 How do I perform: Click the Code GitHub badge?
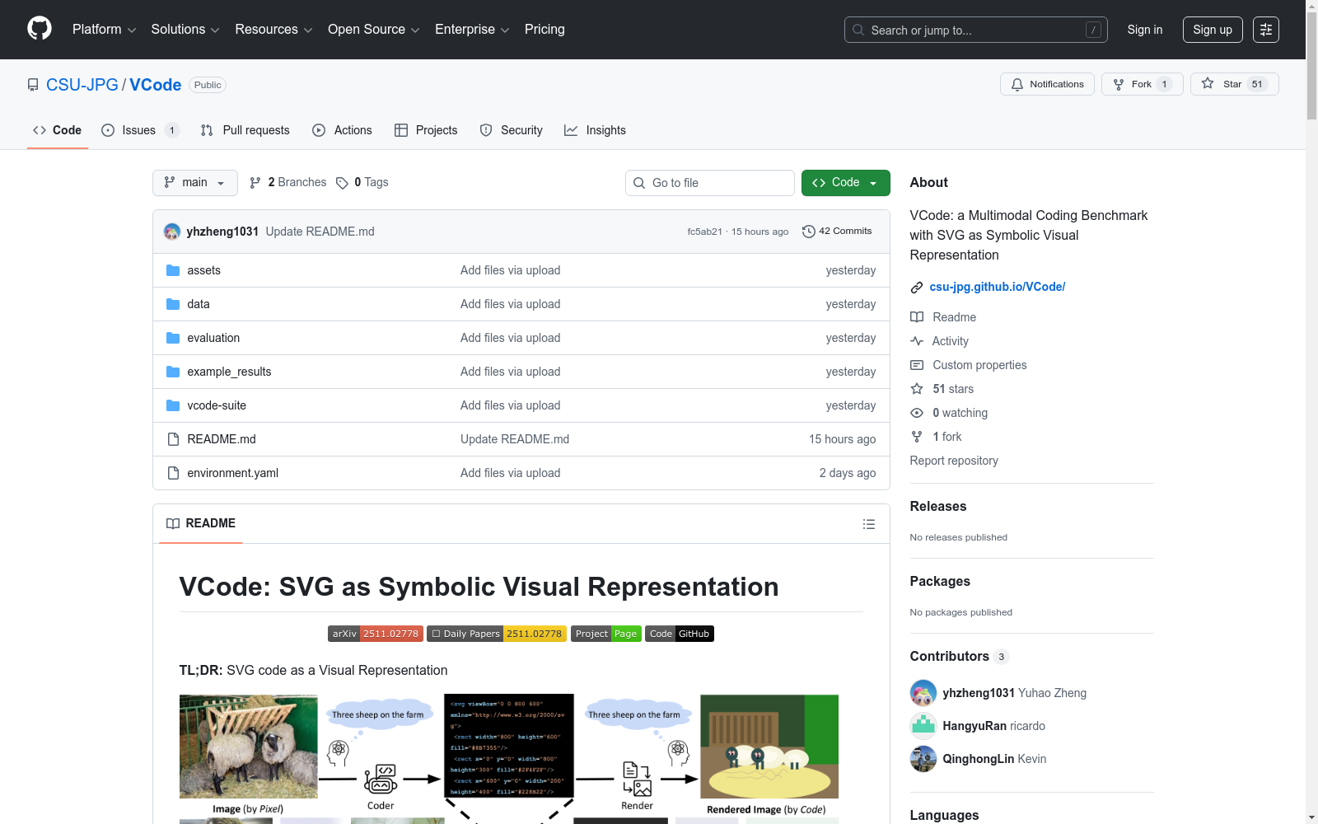point(680,634)
